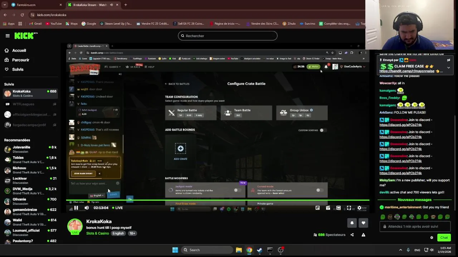Open the bandit.camp mayonnaise link

(x=407, y=71)
